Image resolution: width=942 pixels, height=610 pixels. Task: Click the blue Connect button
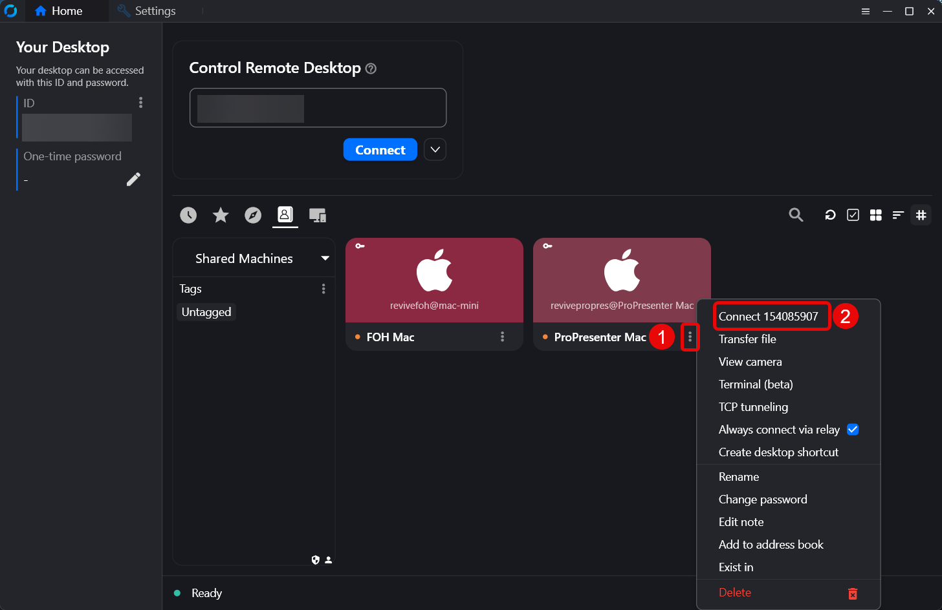pos(380,150)
